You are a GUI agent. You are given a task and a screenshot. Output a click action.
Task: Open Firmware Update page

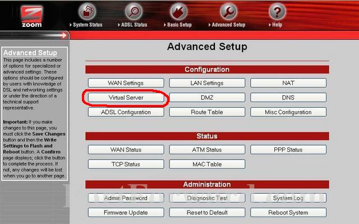pyautogui.click(x=126, y=213)
